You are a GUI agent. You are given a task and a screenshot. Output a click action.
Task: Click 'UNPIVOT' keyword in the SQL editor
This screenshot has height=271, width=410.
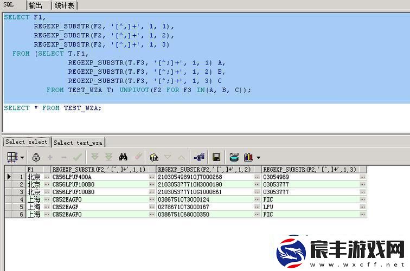pos(134,90)
